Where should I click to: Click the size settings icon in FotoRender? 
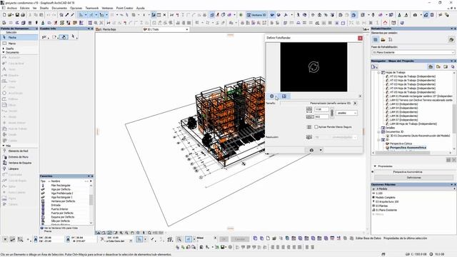click(284, 96)
